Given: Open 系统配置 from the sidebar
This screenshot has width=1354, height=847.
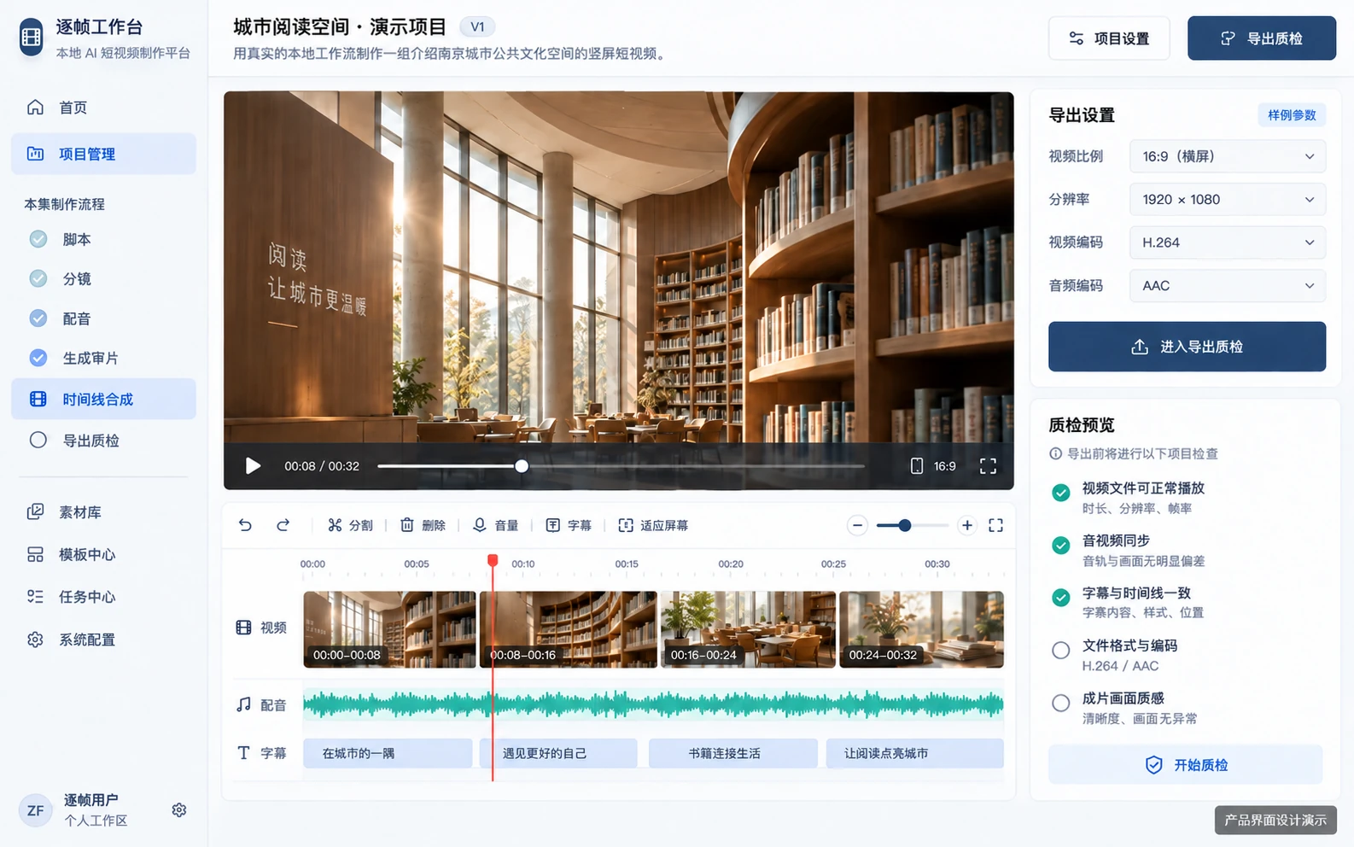Looking at the screenshot, I should pos(103,640).
